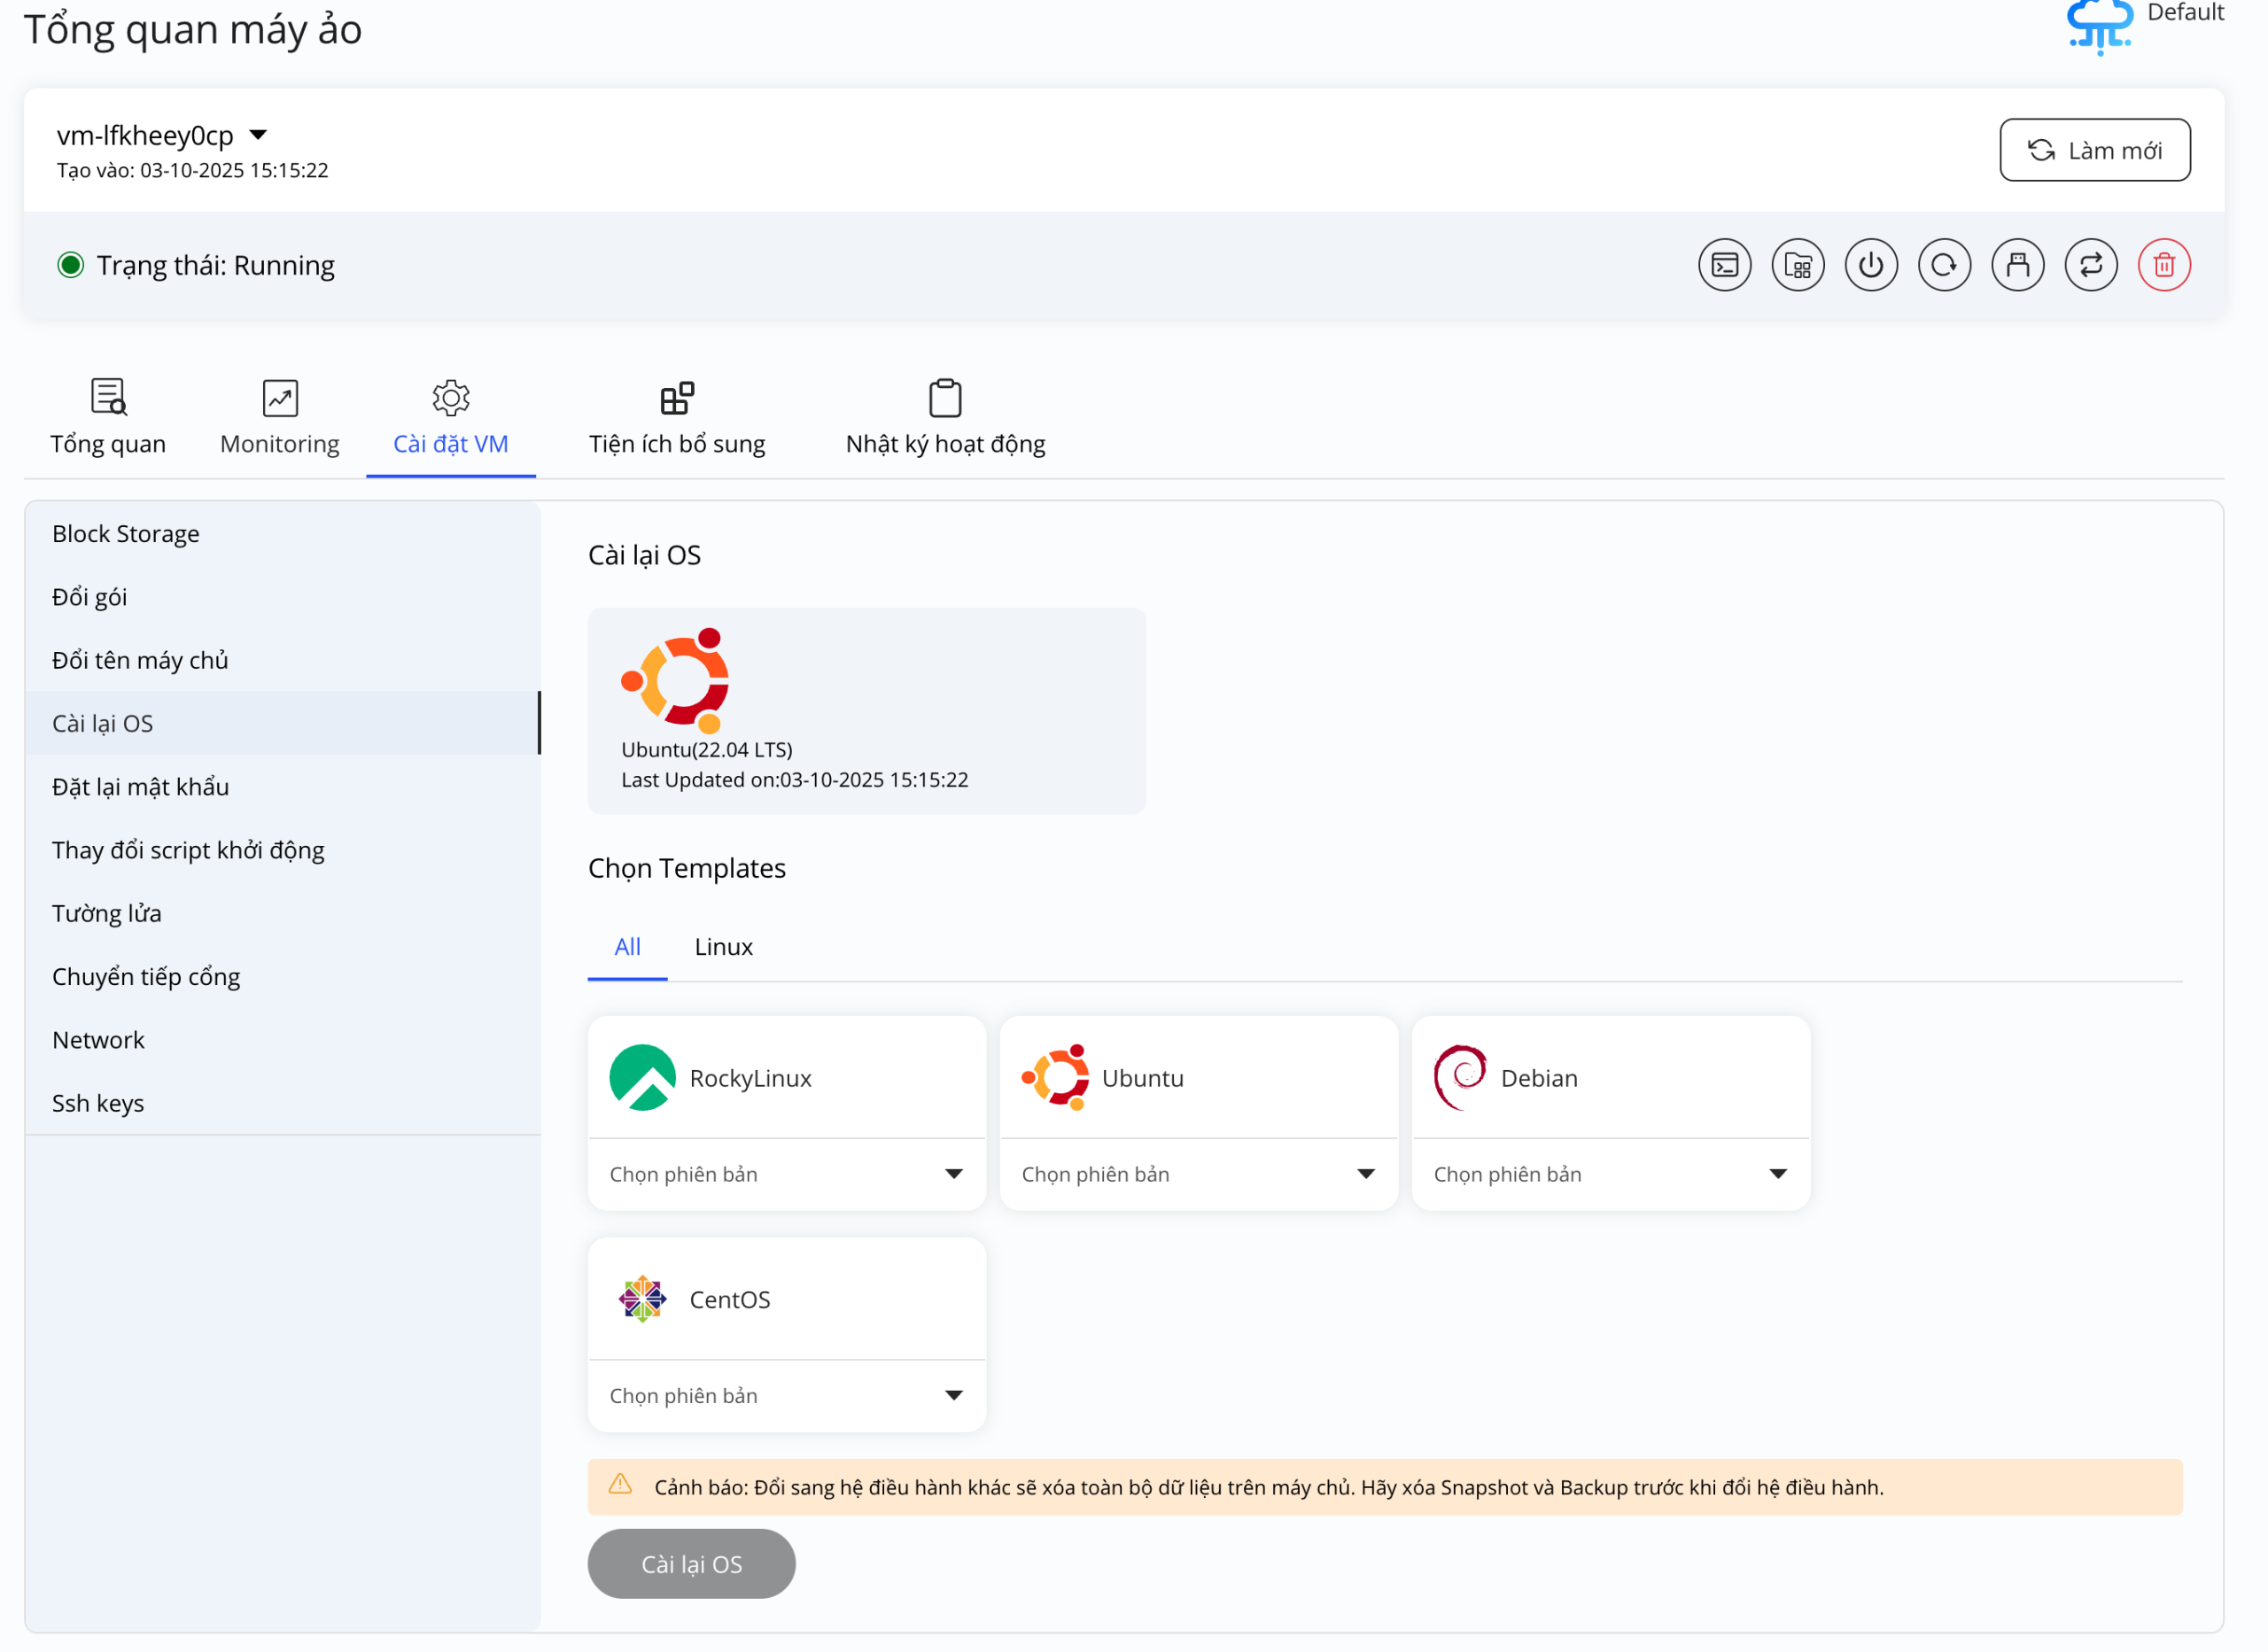Screen dimensions: 2268x1652
Task: Open Ubuntu Chọn phiên bản dropdown
Action: 1198,1174
